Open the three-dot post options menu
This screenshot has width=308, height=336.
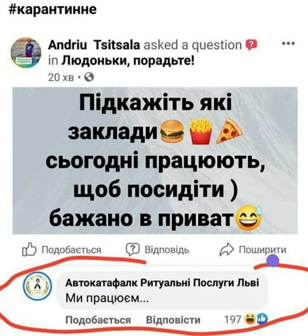pos(289,44)
